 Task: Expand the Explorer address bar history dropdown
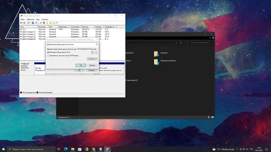pyautogui.click(x=176, y=42)
